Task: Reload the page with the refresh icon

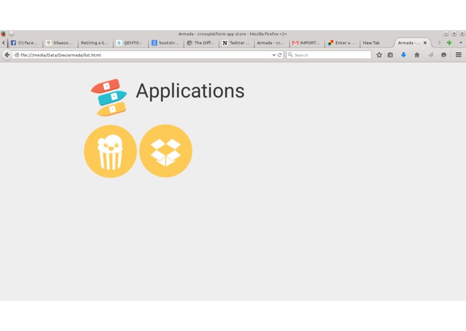Action: 280,55
